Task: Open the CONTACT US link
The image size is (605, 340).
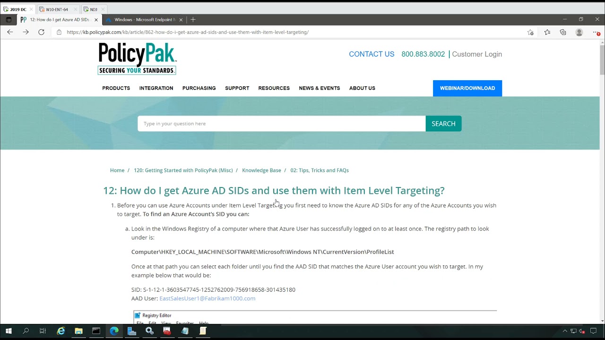Action: 372,54
